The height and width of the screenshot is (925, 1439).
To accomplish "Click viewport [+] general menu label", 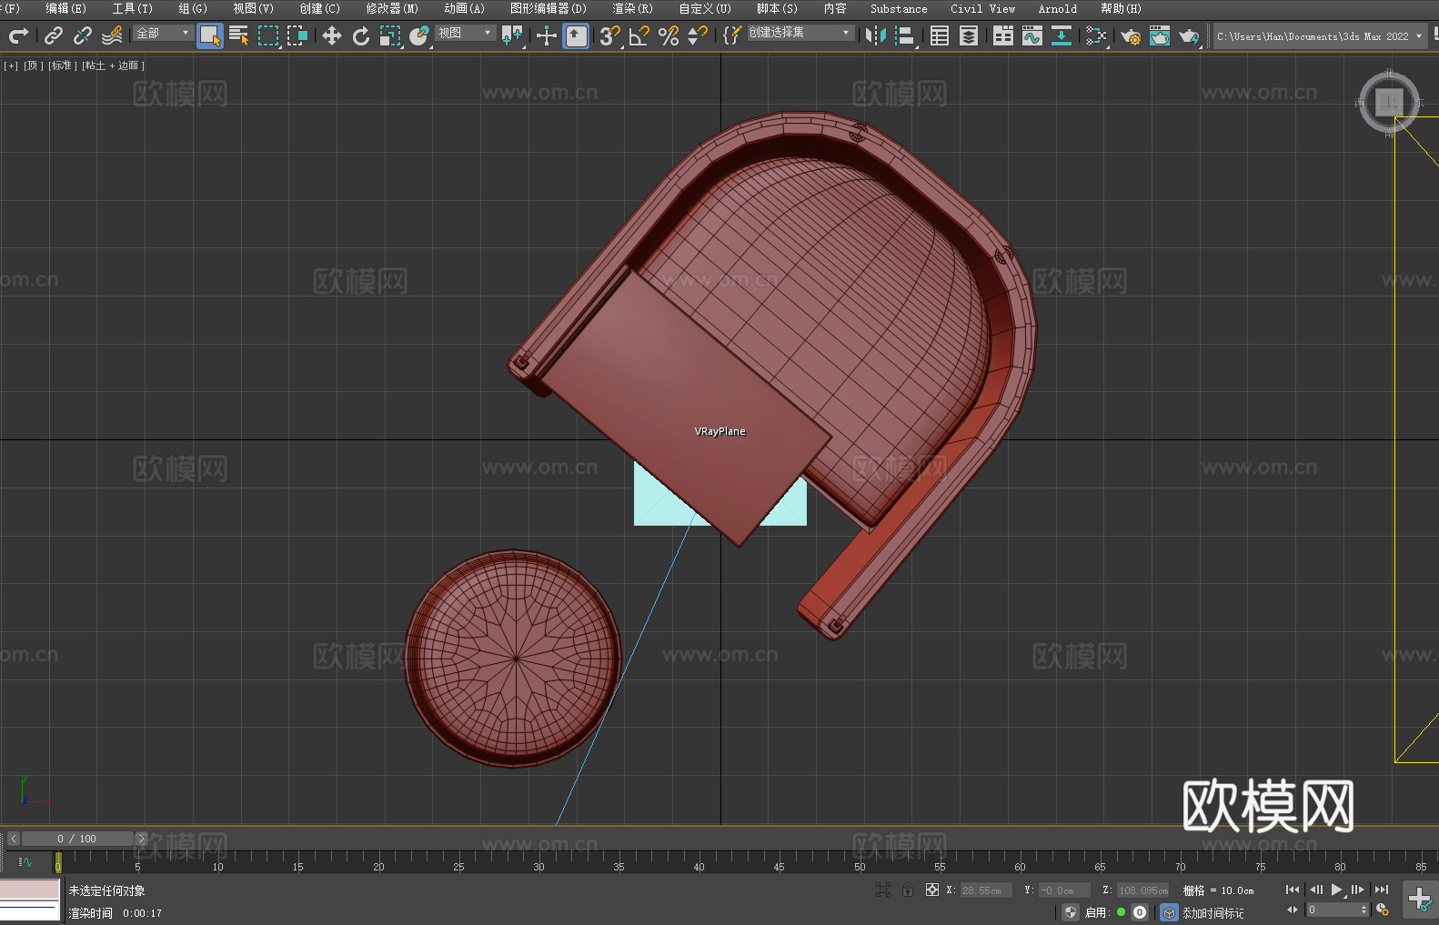I will tap(11, 65).
